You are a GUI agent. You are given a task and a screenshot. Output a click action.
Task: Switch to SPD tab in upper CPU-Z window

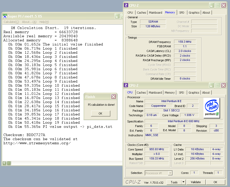[x=182, y=13]
